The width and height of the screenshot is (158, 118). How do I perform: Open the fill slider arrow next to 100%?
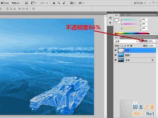pyautogui.click(x=157, y=46)
